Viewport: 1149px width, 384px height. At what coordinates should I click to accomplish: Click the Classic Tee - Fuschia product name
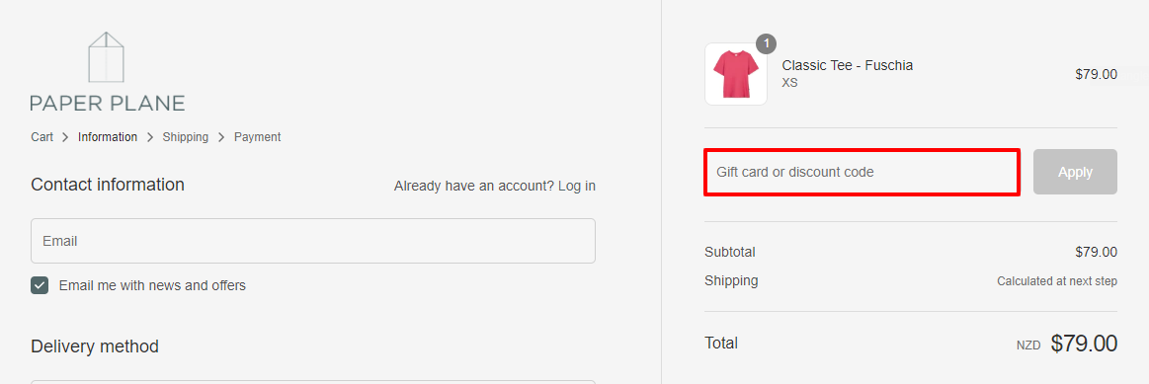pyautogui.click(x=847, y=65)
